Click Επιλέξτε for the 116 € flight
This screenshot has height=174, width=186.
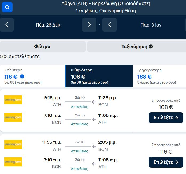tap(166, 162)
